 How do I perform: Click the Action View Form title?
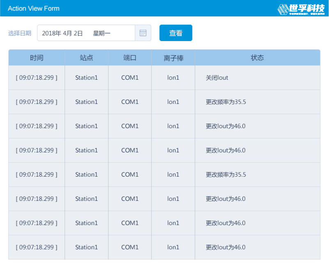pyautogui.click(x=34, y=9)
